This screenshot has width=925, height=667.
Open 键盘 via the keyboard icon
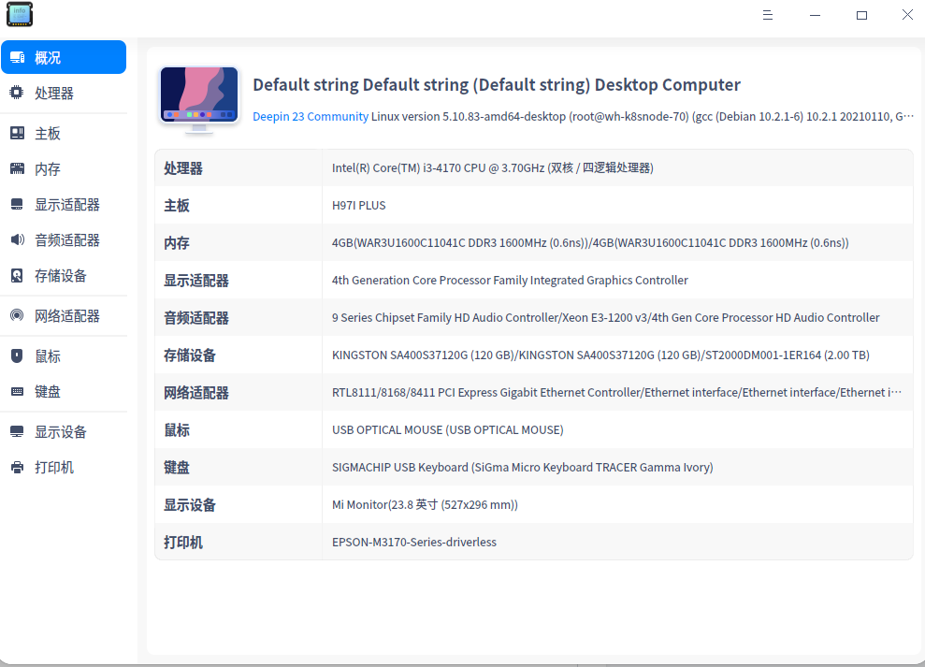pyautogui.click(x=16, y=391)
